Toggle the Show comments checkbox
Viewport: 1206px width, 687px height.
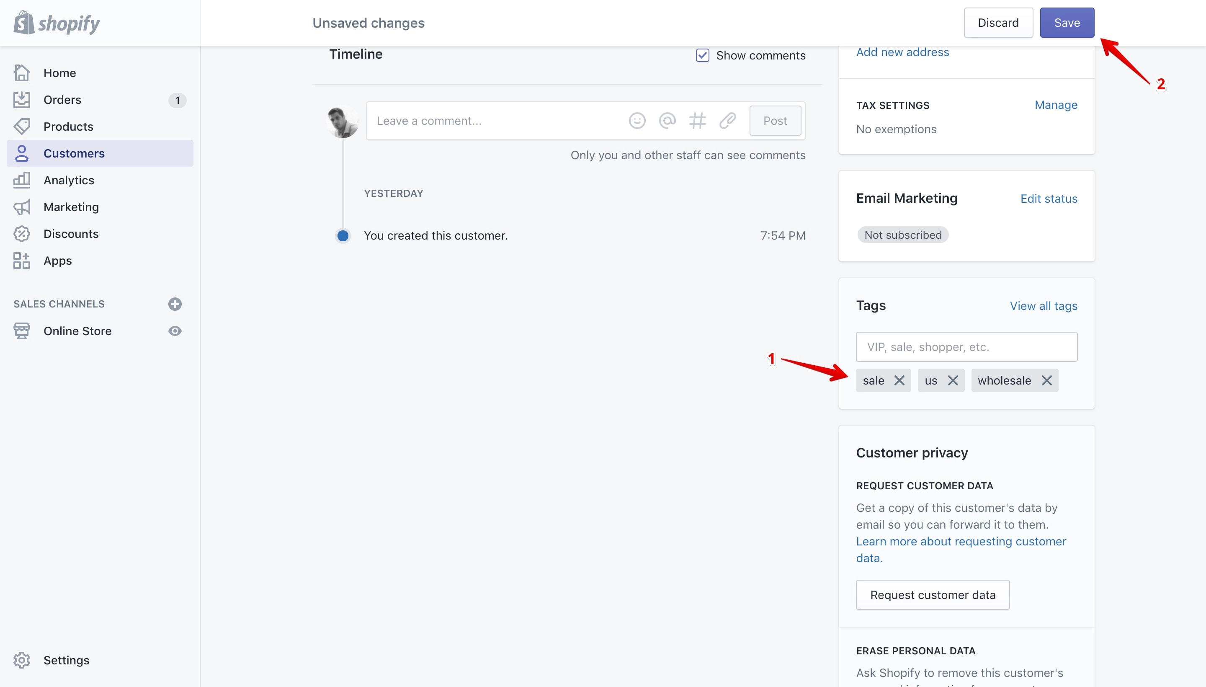click(x=702, y=55)
